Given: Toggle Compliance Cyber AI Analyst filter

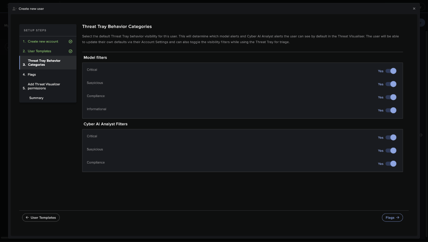Looking at the screenshot, I should [391, 164].
